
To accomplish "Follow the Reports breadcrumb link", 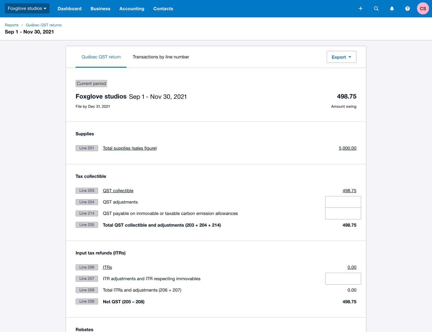I will (x=12, y=25).
